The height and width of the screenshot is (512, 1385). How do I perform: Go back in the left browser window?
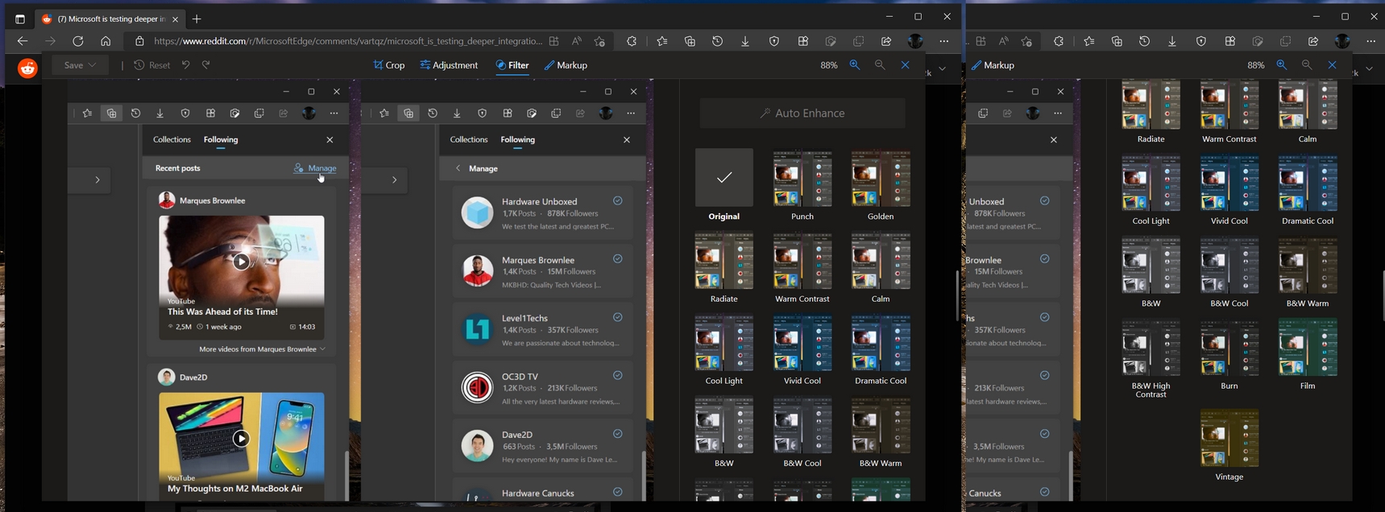tap(23, 41)
